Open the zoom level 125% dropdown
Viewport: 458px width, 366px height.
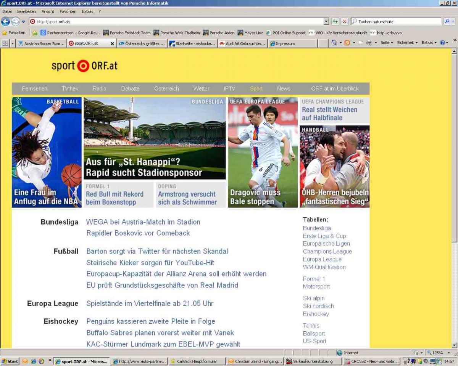449,353
